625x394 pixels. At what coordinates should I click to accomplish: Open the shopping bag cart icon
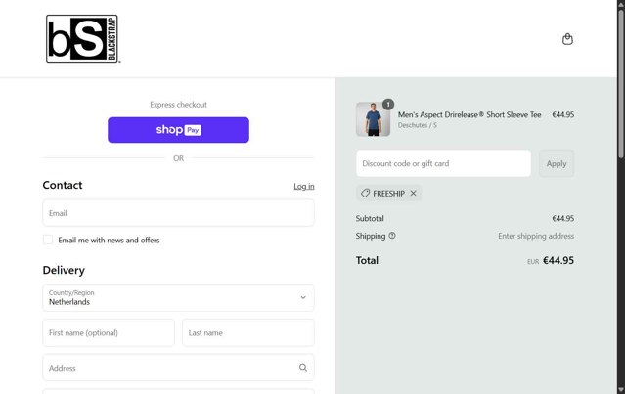click(x=567, y=39)
